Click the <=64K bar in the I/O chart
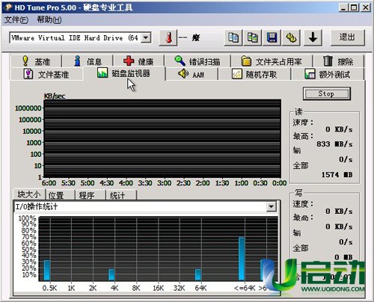 point(242,259)
